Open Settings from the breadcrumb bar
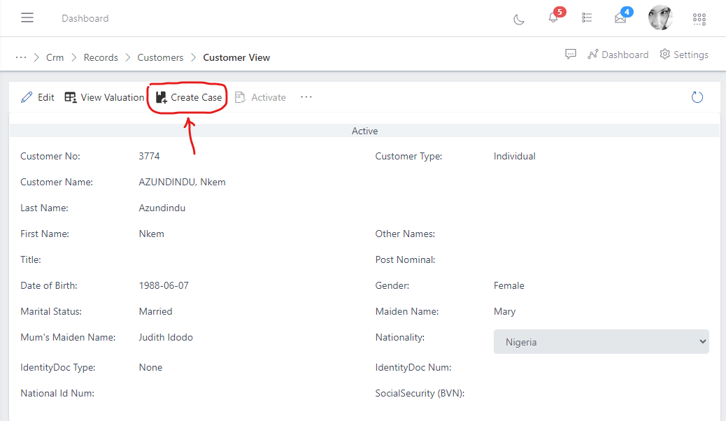 pyautogui.click(x=683, y=54)
